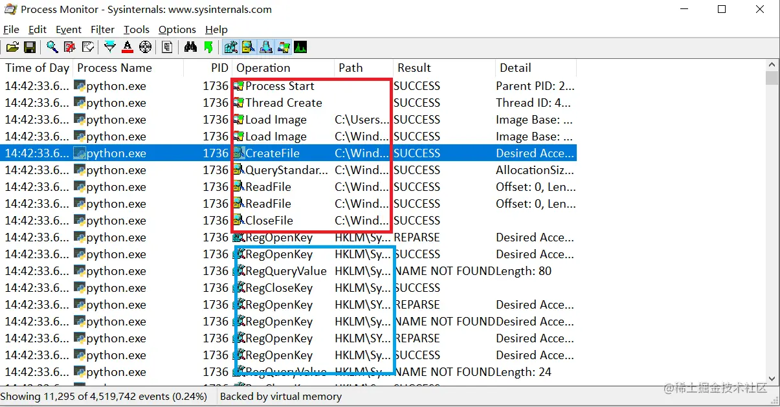The image size is (780, 407).
Task: Select the highlighted CreateFile row
Action: [x=289, y=153]
